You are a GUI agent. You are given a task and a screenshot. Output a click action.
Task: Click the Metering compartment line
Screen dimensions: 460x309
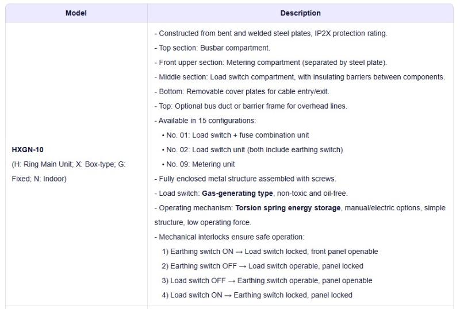pos(271,63)
